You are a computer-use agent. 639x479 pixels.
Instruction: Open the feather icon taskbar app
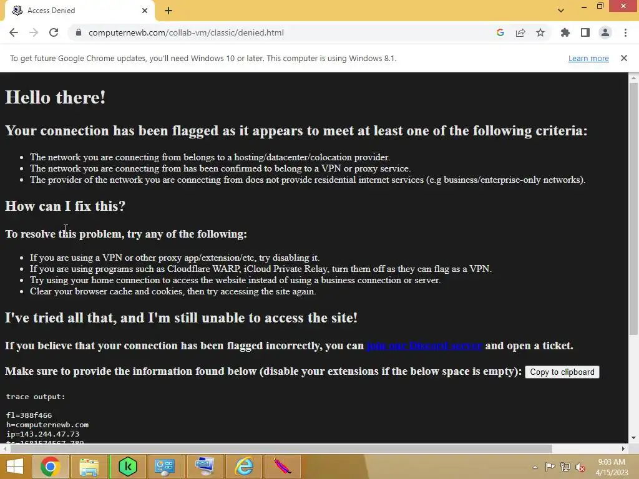(x=282, y=467)
